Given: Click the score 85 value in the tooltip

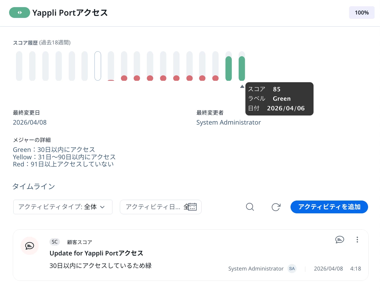Looking at the screenshot, I should [x=277, y=89].
